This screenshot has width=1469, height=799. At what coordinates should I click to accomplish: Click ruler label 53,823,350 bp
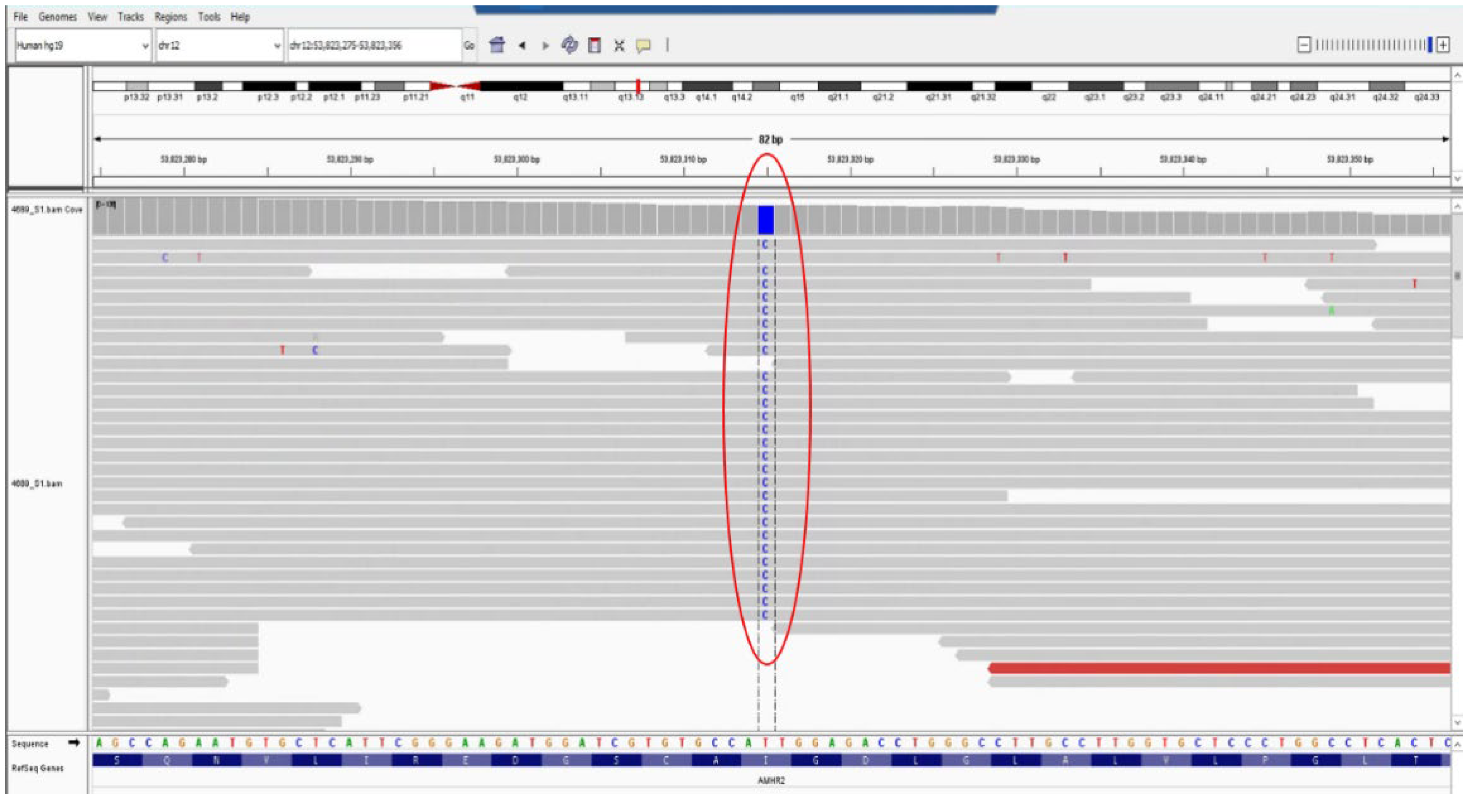click(x=1350, y=159)
